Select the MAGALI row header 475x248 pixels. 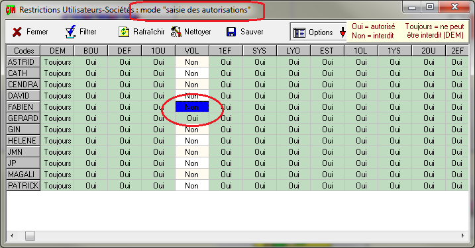23,174
